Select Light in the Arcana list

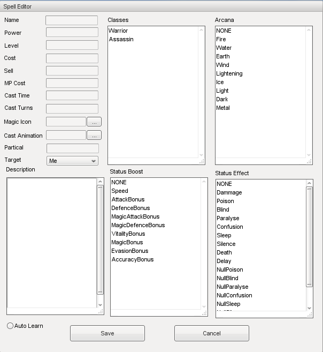(261, 91)
